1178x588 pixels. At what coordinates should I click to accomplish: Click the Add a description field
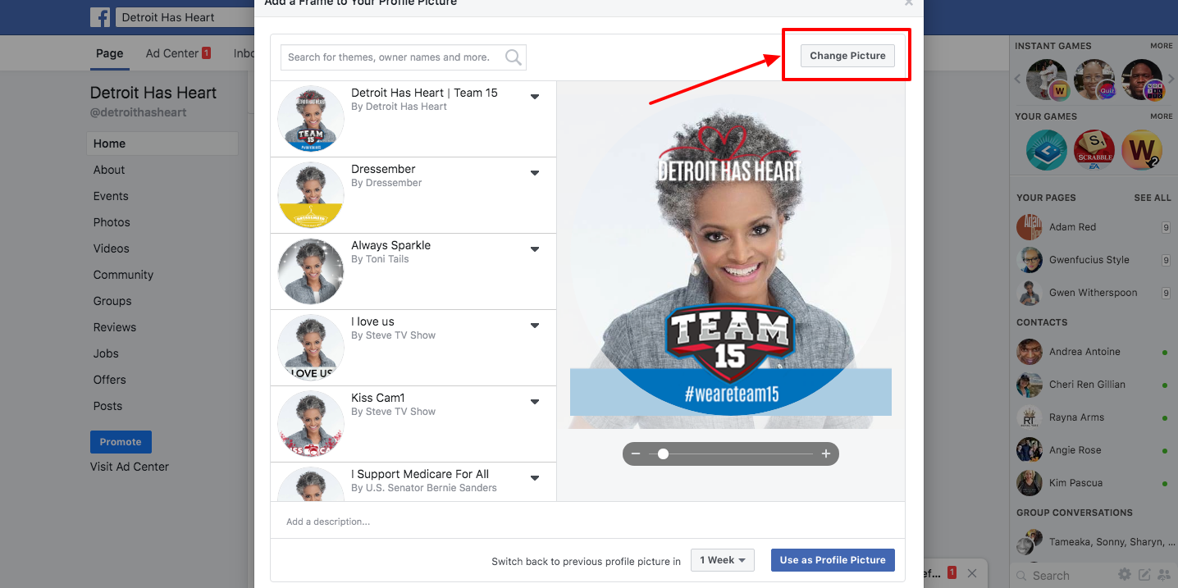(587, 522)
